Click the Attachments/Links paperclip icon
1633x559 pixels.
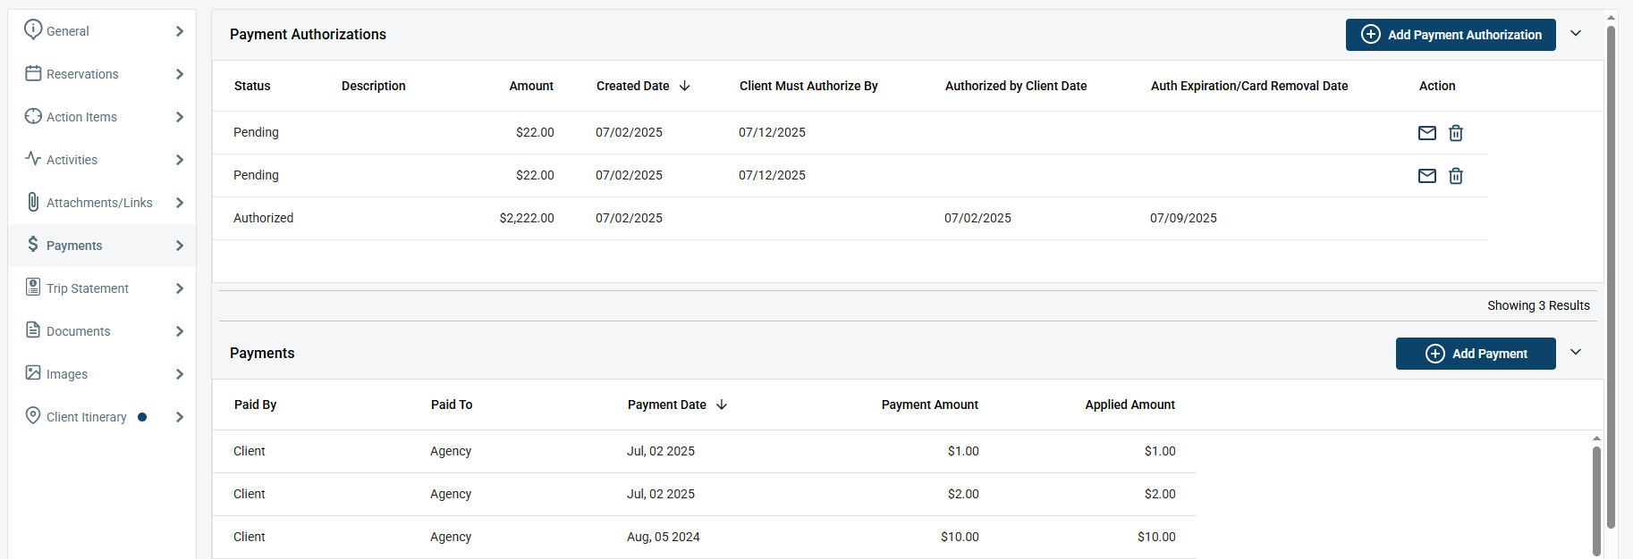[33, 202]
